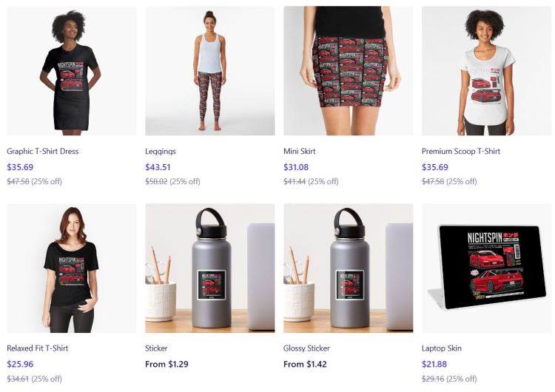Open the Laptop Skin product image
Viewport: 555px width, 392px height.
point(486,268)
